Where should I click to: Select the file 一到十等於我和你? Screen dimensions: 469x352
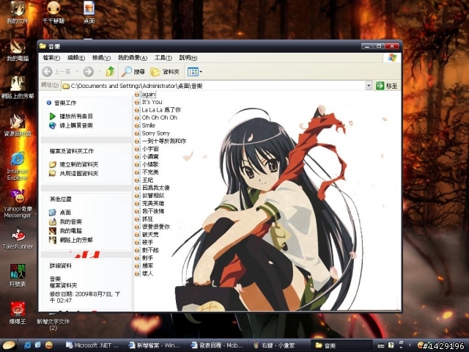click(164, 141)
